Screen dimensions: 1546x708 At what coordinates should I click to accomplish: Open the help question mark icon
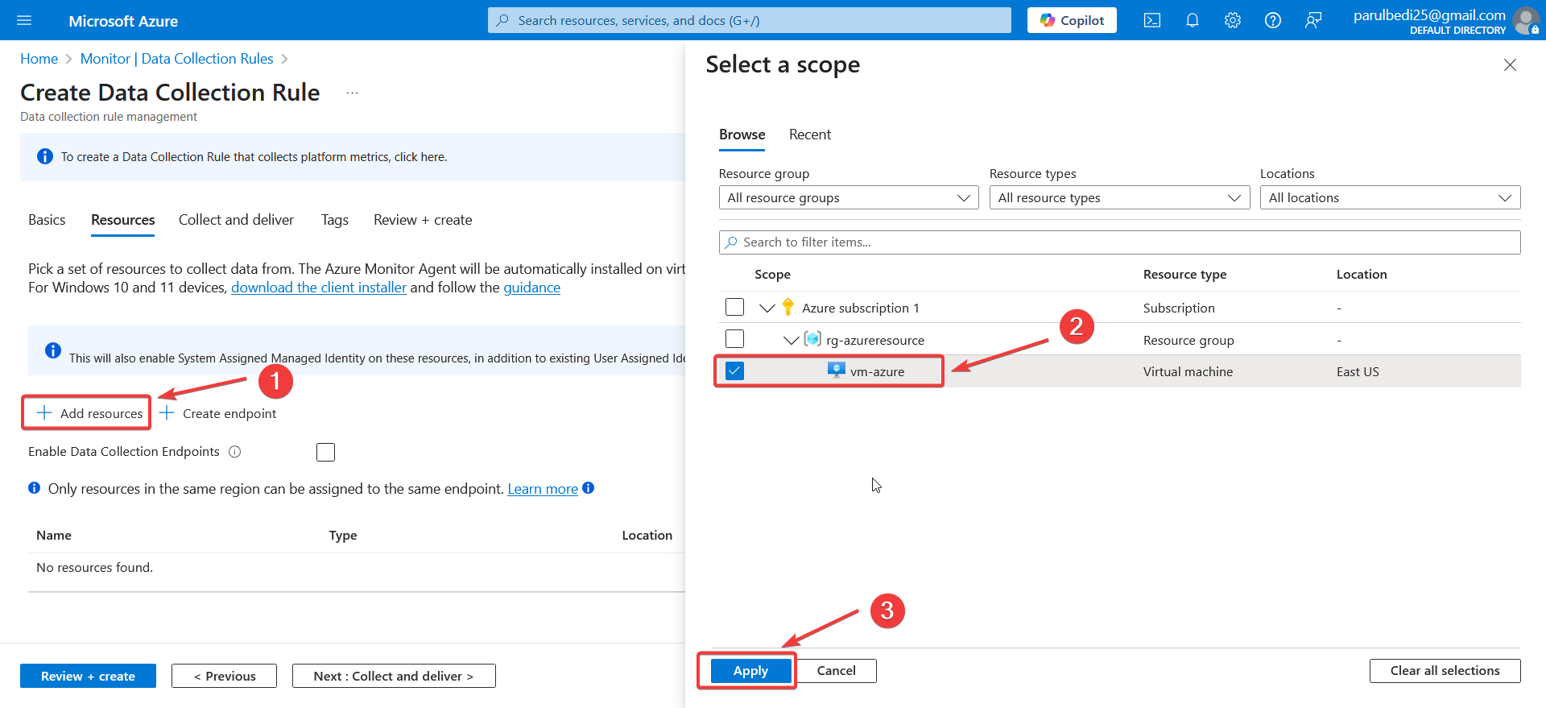[x=1273, y=20]
